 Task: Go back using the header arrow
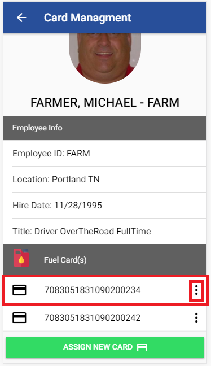21,18
